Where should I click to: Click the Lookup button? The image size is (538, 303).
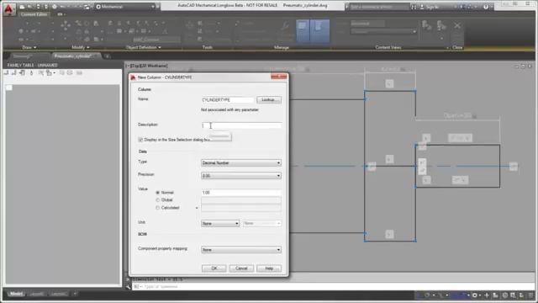(269, 100)
